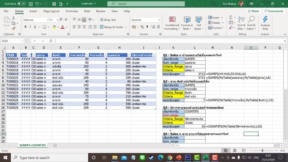Click the Format Painter brush icon

tap(13, 28)
